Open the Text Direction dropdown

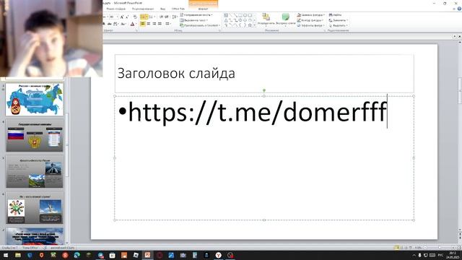(196, 14)
